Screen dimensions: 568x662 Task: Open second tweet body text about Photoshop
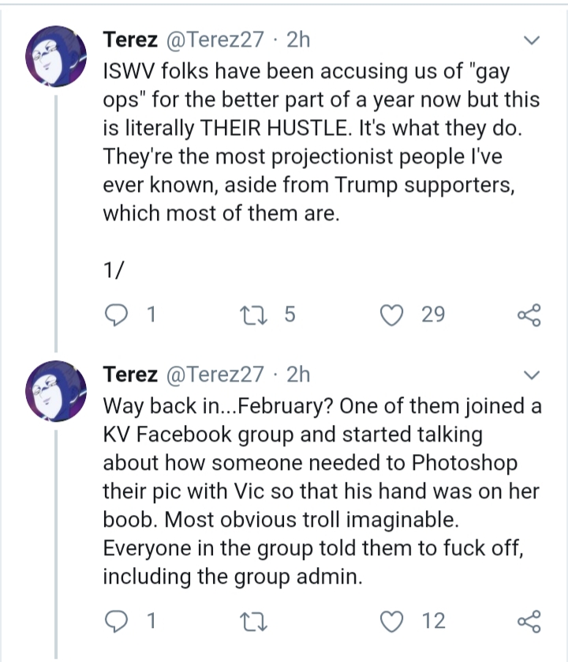[322, 491]
